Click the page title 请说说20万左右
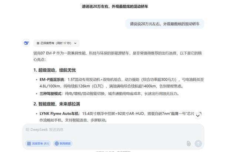Image resolution: width=237 pixels, height=152 pixels. 115,7
